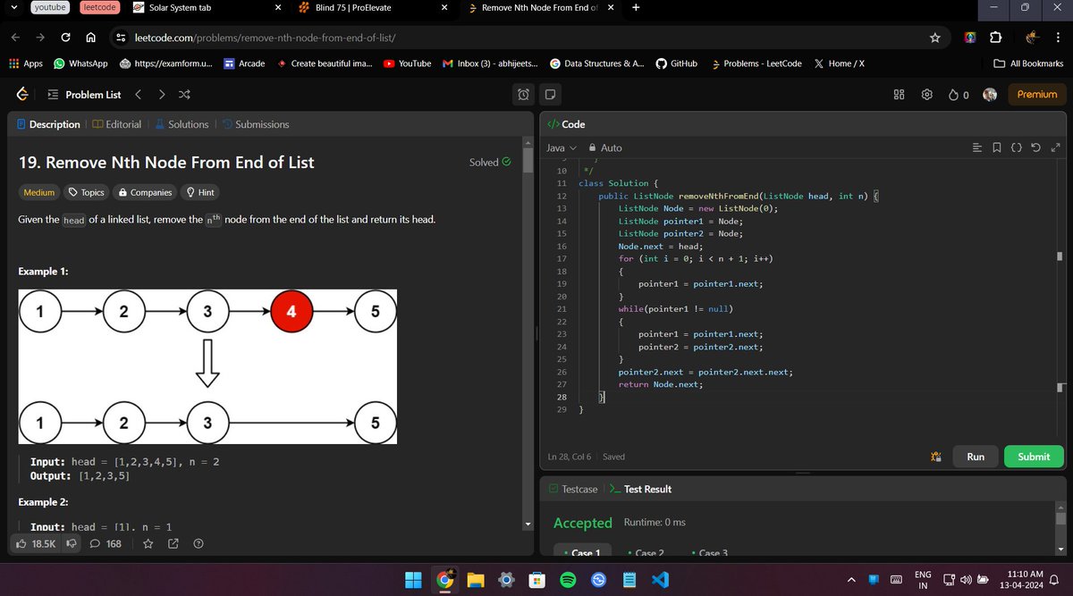Open WhatsApp bookmark
Screen dimensions: 1073x596
(x=80, y=63)
